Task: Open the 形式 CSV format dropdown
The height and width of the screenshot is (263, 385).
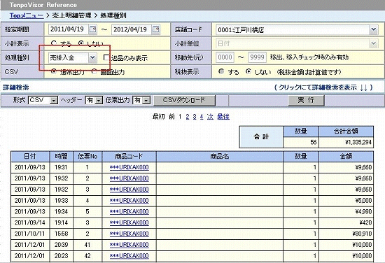Action: tap(43, 100)
